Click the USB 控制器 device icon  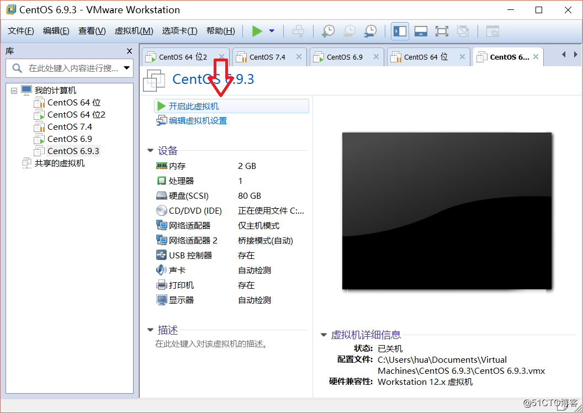161,255
